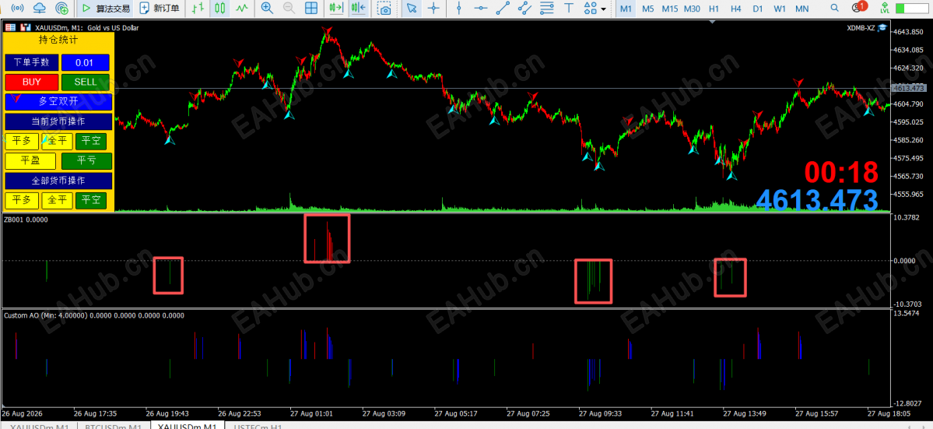Click the 下单手数 lot size label
Viewport: 933px width, 429px height.
pos(32,62)
